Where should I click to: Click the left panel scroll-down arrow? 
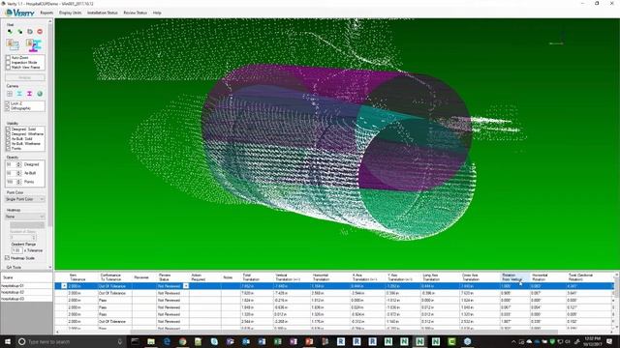coord(49,267)
